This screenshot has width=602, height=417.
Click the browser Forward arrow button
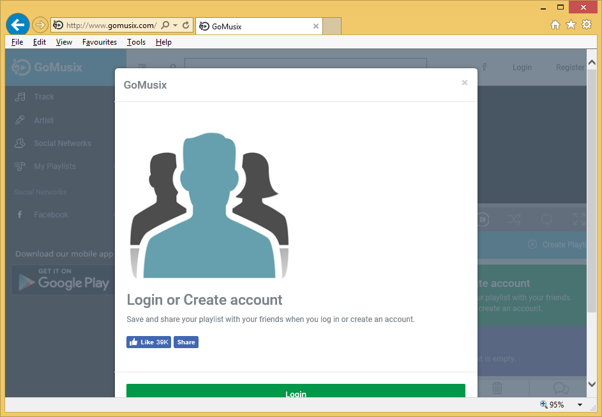pos(40,25)
